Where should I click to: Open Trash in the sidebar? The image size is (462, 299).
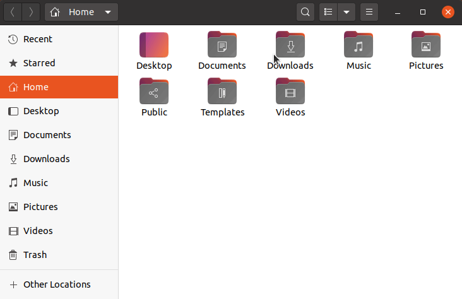tap(59, 255)
